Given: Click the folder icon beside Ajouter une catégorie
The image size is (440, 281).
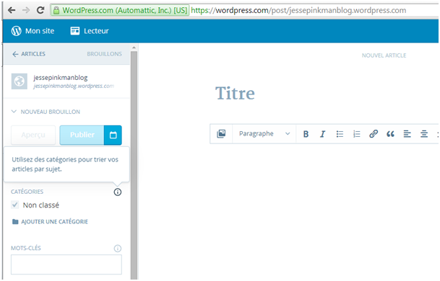Looking at the screenshot, I should (15, 222).
